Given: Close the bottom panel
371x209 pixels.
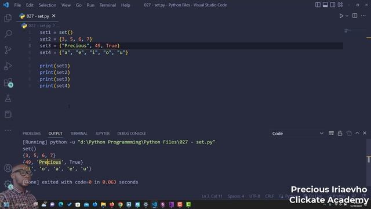Looking at the screenshot, I should tap(365, 133).
